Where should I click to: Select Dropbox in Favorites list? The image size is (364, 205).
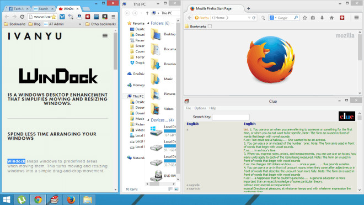(x=137, y=62)
